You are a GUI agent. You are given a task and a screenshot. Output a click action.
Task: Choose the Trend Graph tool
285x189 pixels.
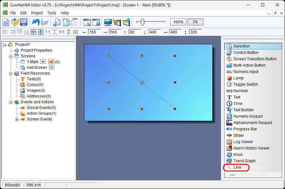click(244, 161)
